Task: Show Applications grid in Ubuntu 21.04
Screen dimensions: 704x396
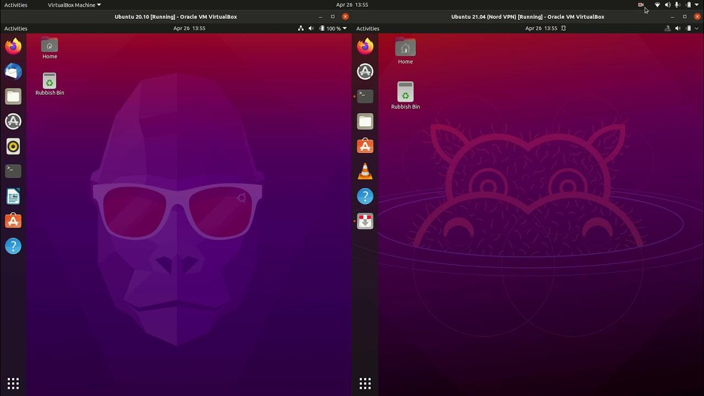Action: point(365,383)
